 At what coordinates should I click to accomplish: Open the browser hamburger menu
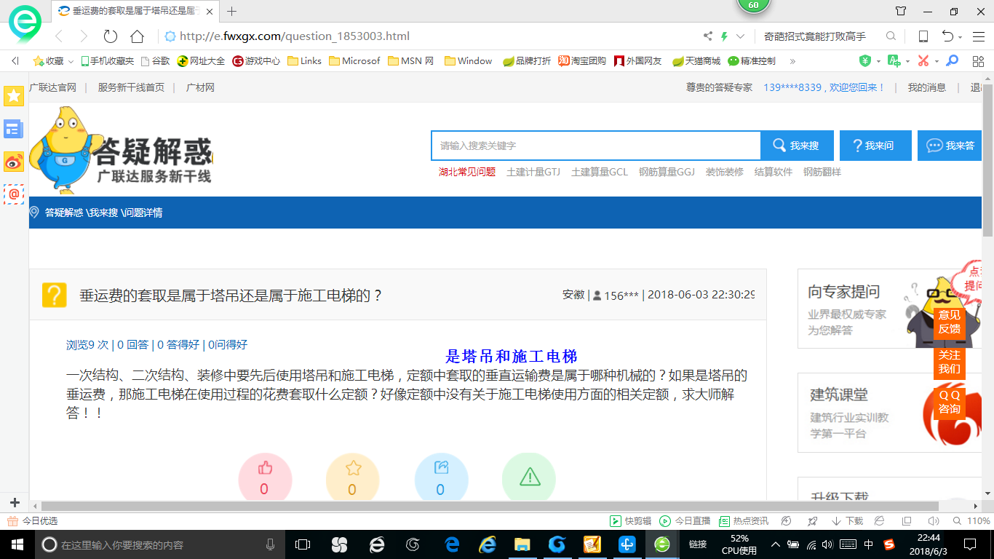[x=979, y=36]
